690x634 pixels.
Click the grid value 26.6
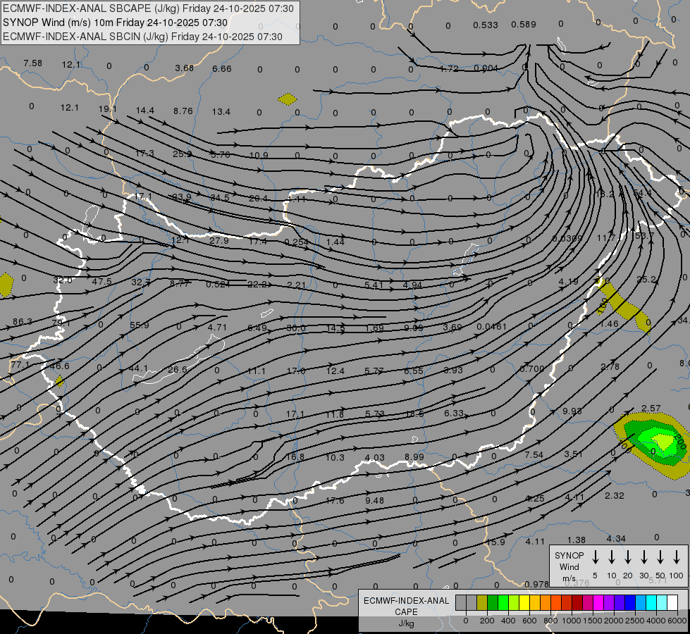(x=178, y=369)
